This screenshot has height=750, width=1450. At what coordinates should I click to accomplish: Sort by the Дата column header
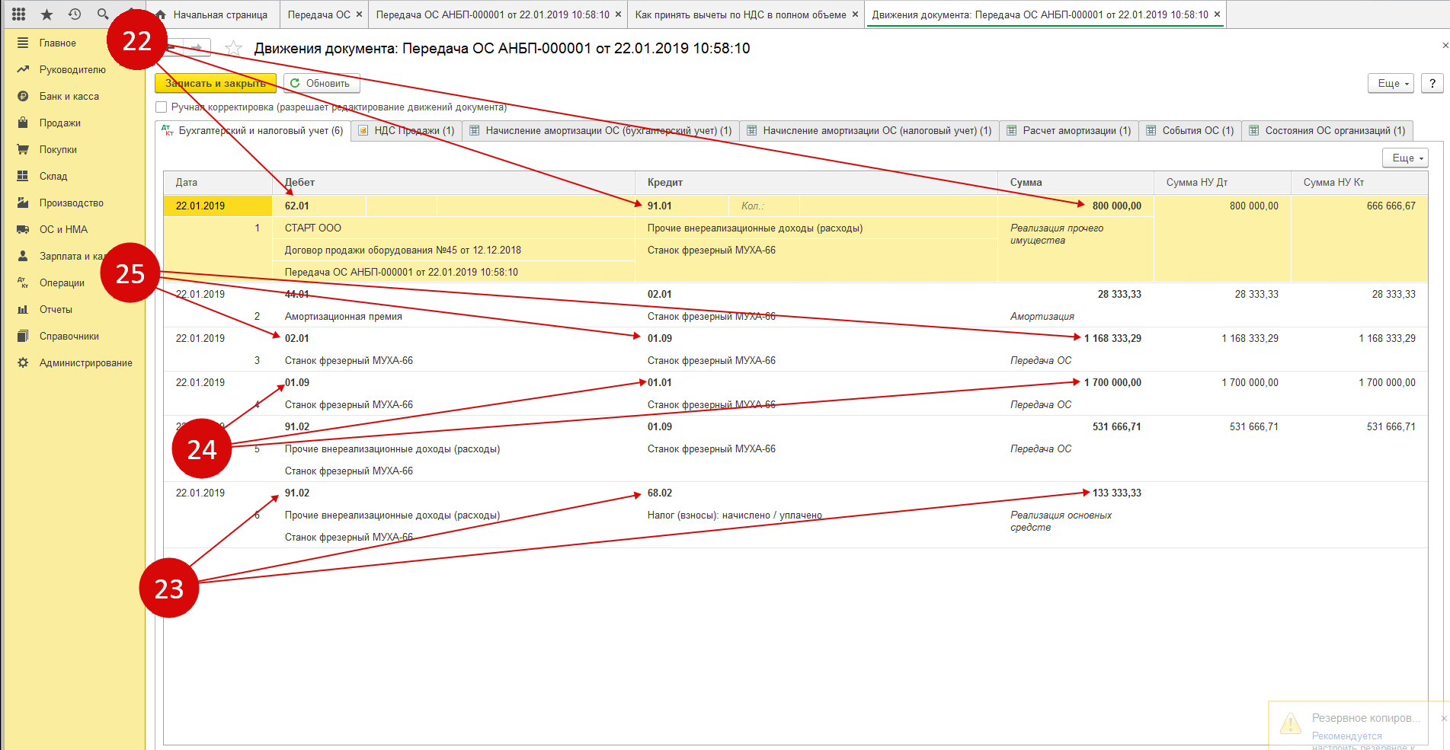click(x=218, y=183)
